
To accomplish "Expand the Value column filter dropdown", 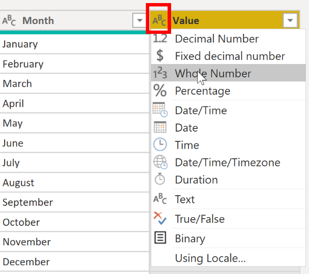I will pyautogui.click(x=290, y=20).
